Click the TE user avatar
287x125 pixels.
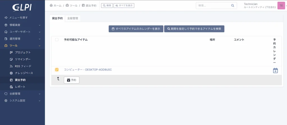click(281, 6)
